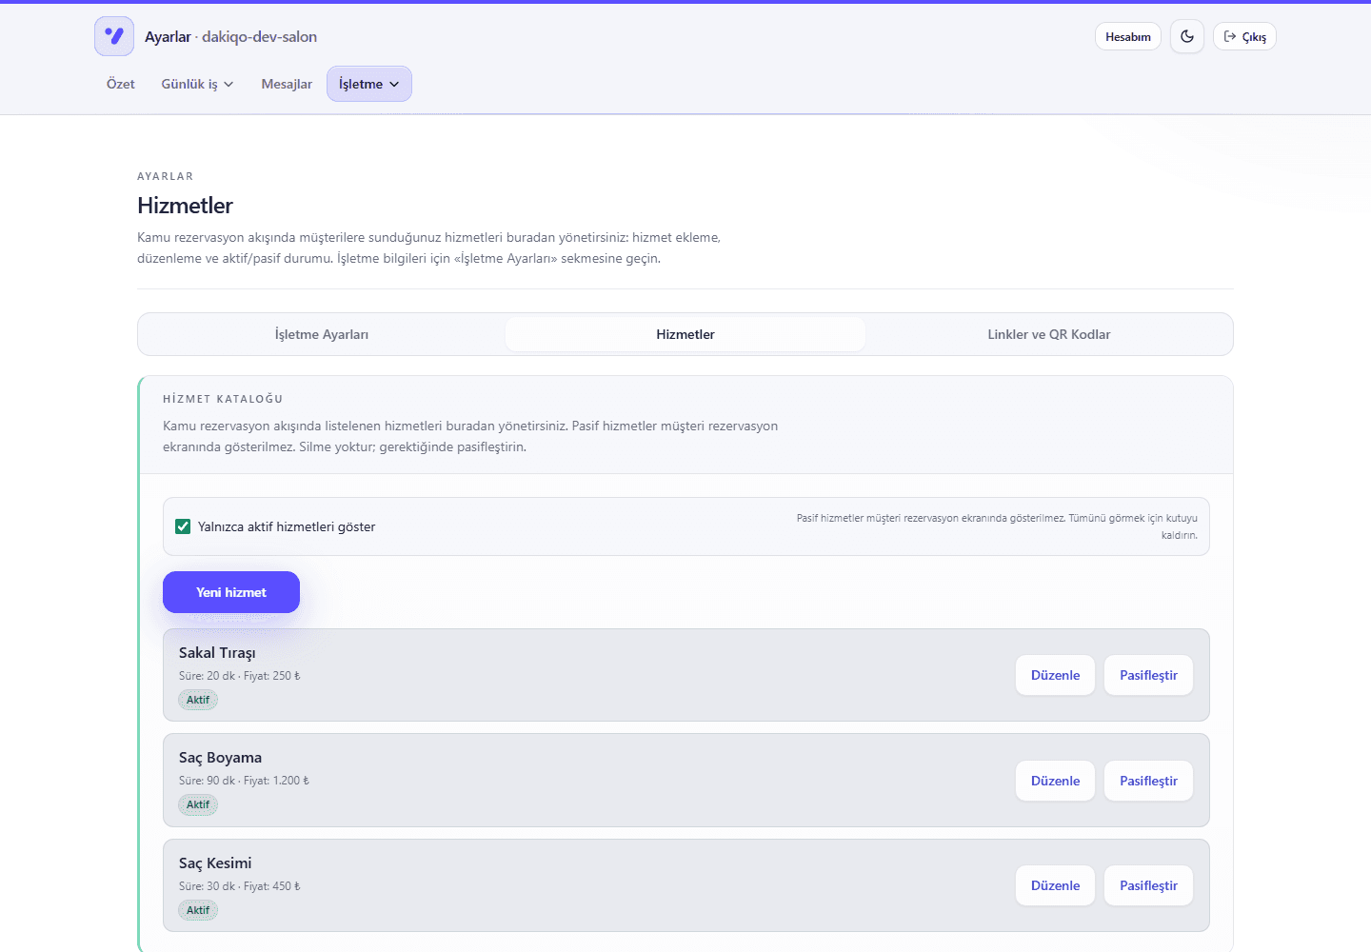Click the 'Ayarlar · dakiqo-dev-salon' header title
The image size is (1371, 952).
pyautogui.click(x=230, y=36)
